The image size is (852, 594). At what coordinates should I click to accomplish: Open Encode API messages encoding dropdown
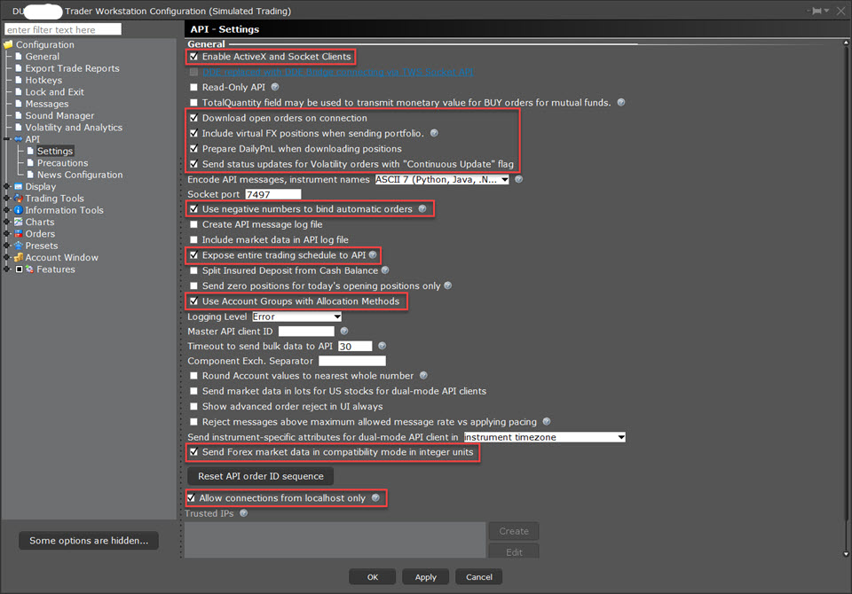click(442, 180)
